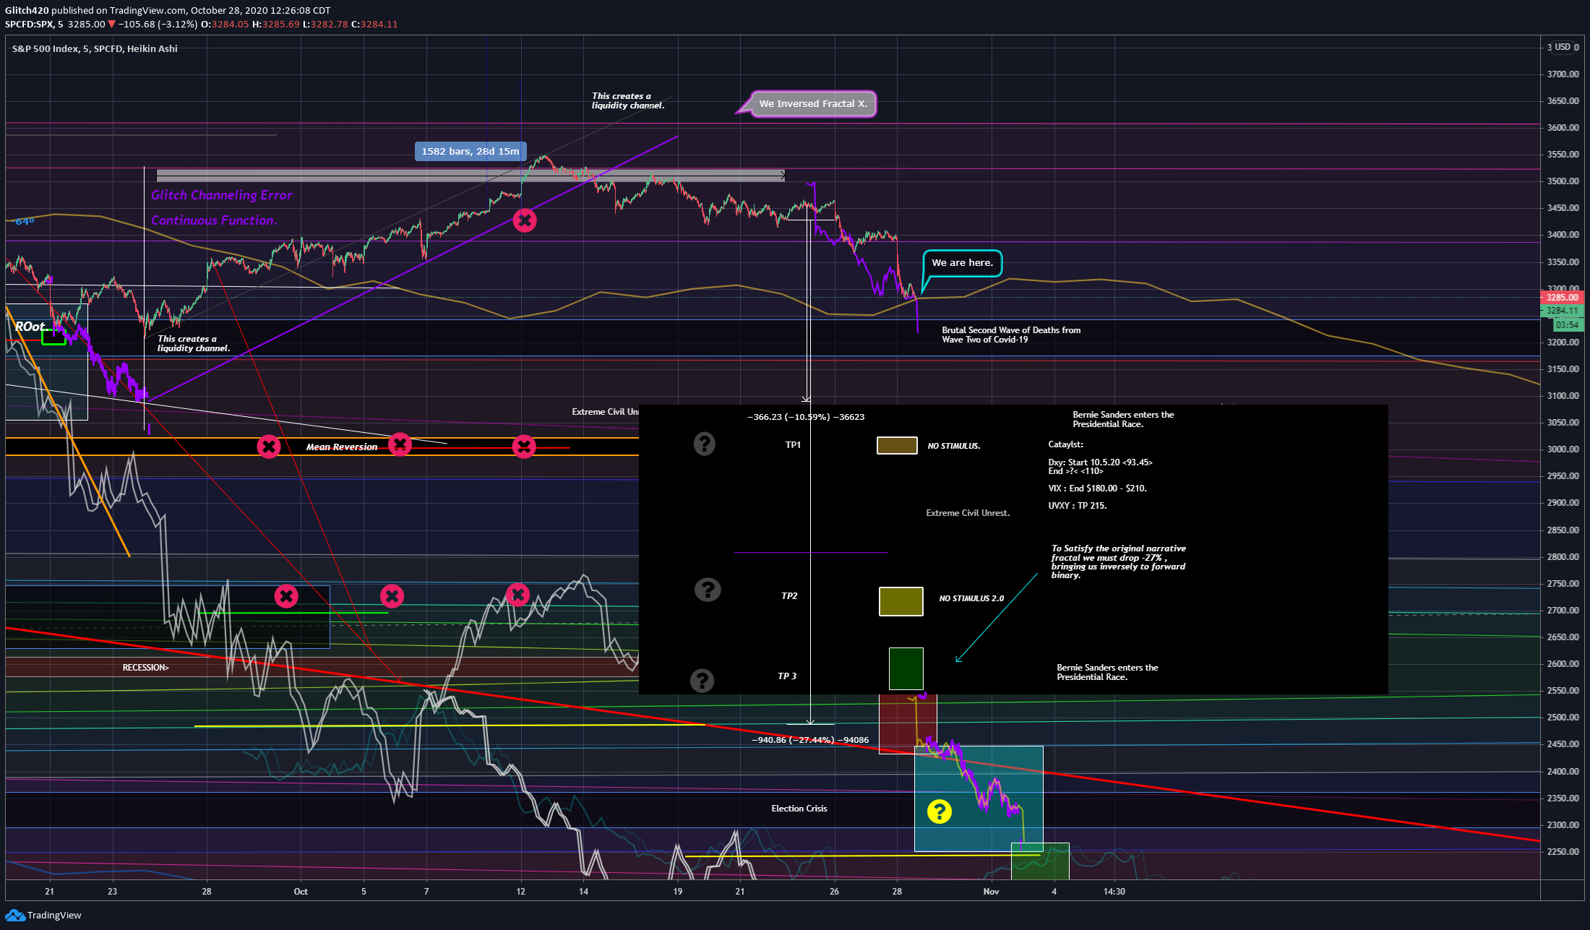This screenshot has width=1590, height=930.
Task: Click the '1582 bars, 28d 15m' measurement label
Action: [x=470, y=151]
